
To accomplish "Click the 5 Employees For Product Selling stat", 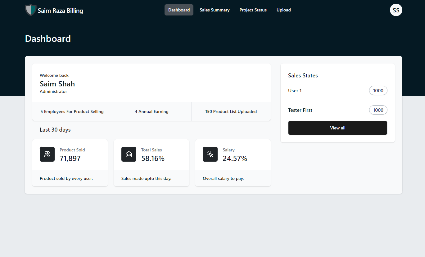I will point(72,111).
